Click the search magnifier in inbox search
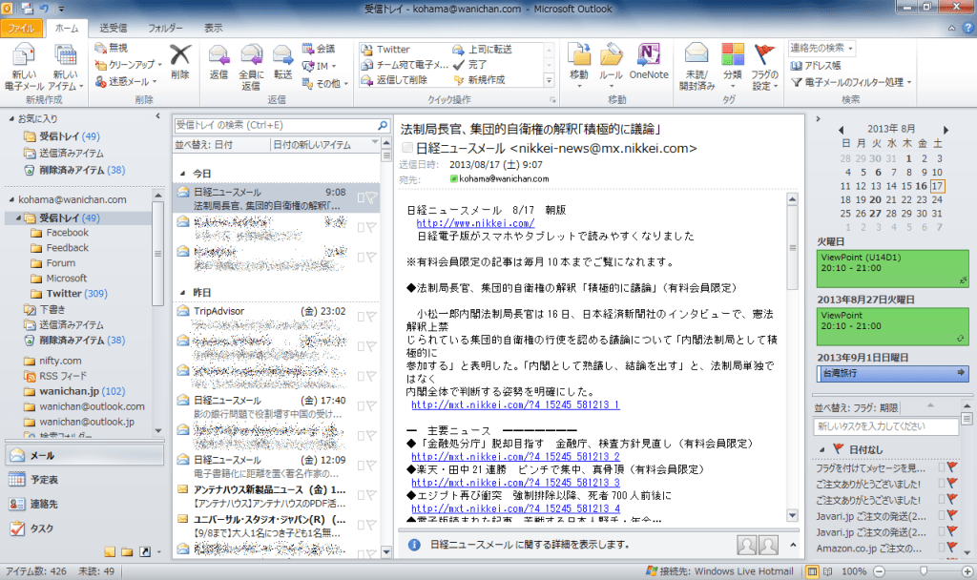 (x=383, y=125)
